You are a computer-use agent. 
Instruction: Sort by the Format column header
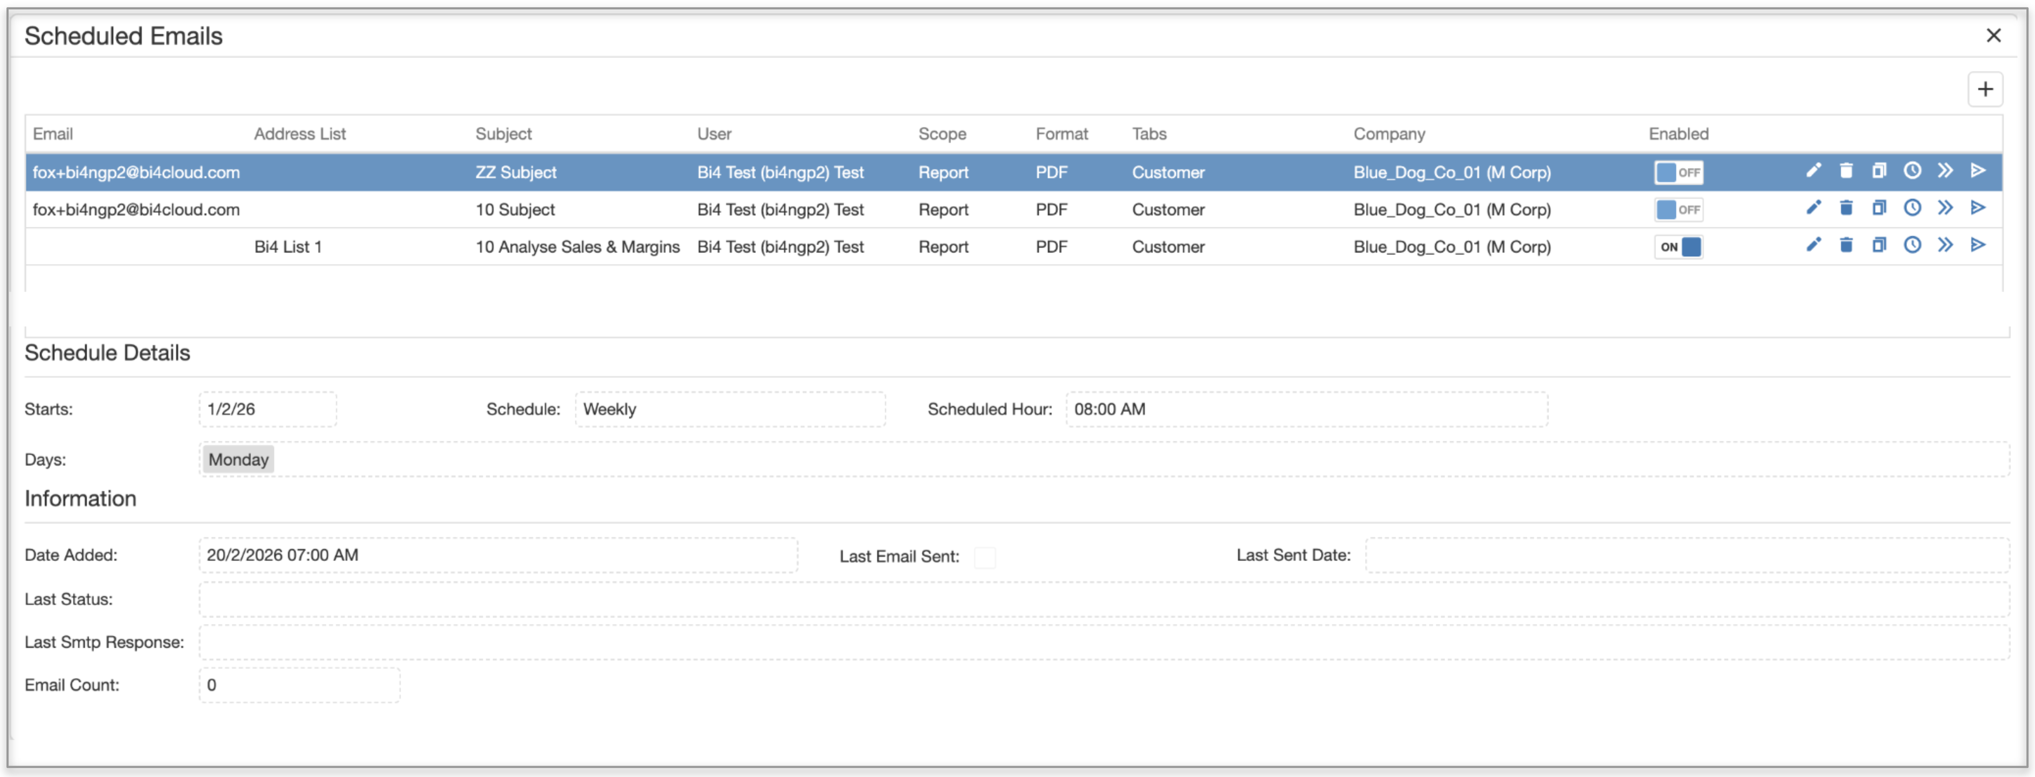tap(1062, 133)
